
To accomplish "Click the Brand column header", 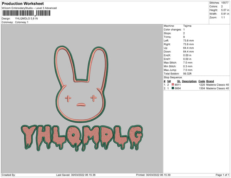I will click(210, 81).
